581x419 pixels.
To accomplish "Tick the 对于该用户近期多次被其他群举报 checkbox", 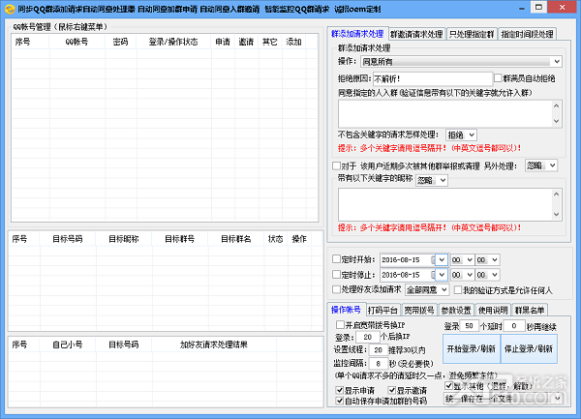I will [x=336, y=165].
